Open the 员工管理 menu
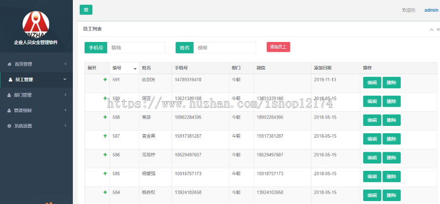 [x=37, y=80]
